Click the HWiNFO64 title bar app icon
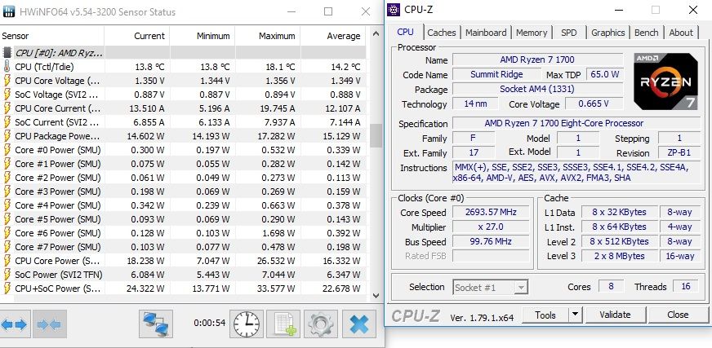 (x=9, y=11)
